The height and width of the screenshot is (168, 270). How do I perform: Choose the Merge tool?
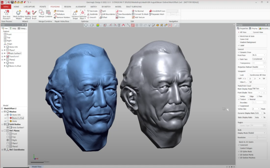(x=41, y=13)
